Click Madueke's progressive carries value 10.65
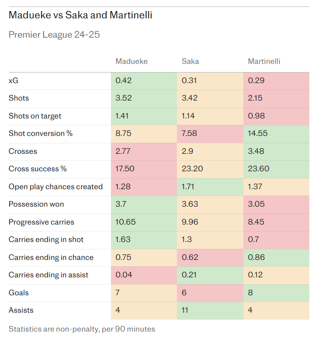The width and height of the screenshot is (313, 338). [143, 222]
